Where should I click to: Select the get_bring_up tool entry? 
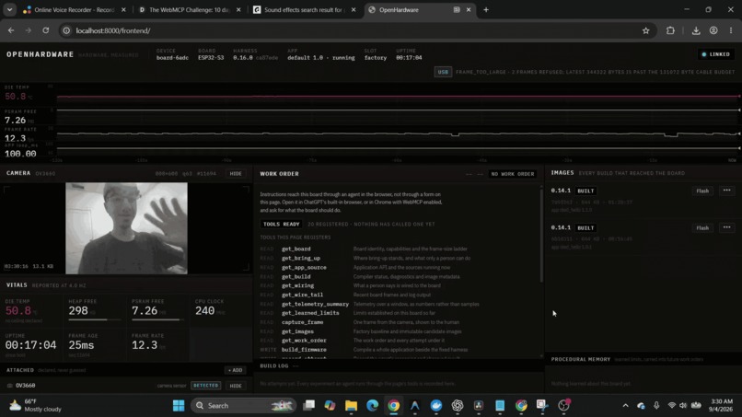click(300, 258)
